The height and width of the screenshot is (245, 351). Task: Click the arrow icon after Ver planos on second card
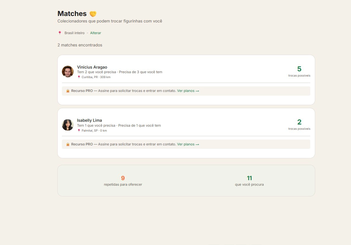click(x=197, y=144)
